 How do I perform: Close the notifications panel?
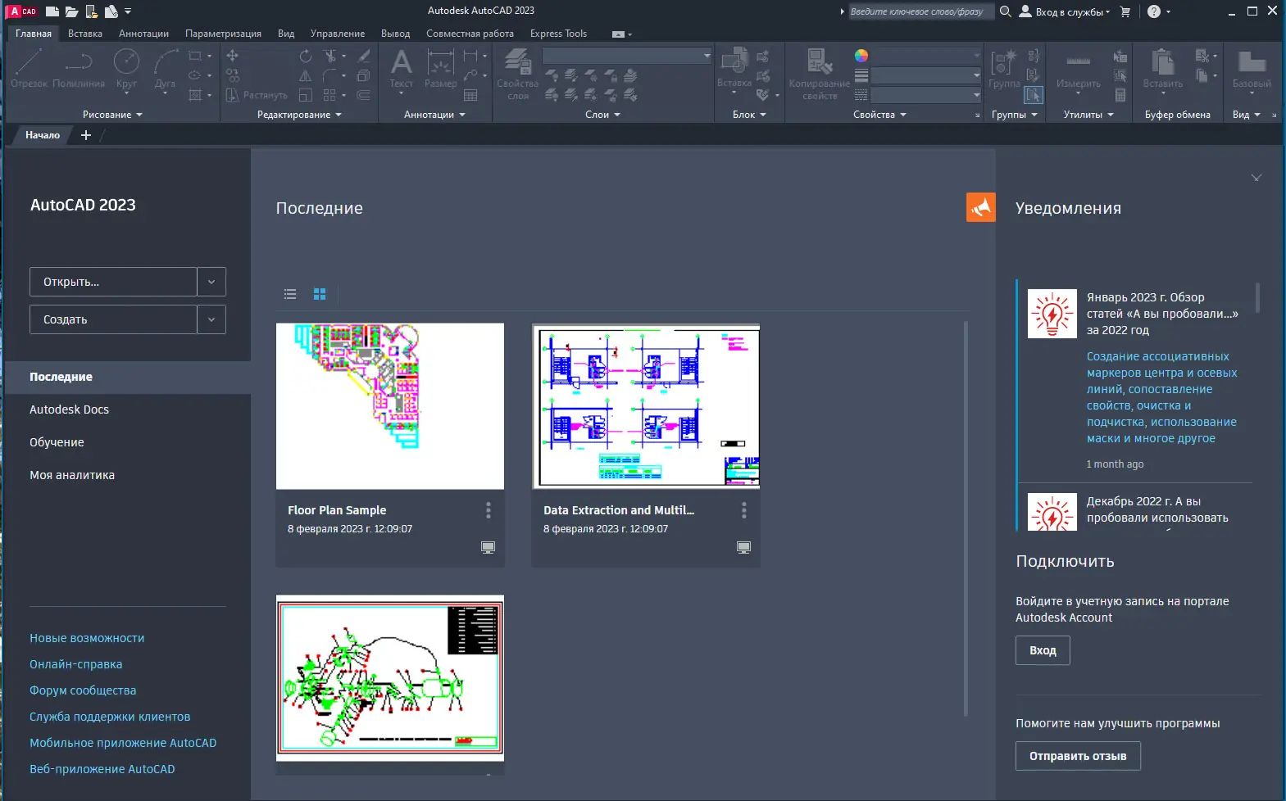(1256, 178)
